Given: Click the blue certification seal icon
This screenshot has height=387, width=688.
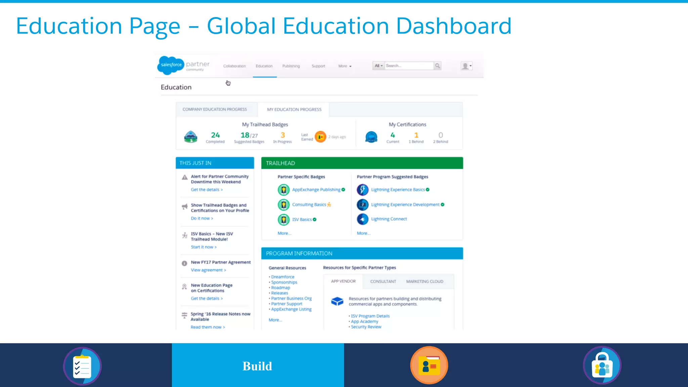Looking at the screenshot, I should (371, 137).
